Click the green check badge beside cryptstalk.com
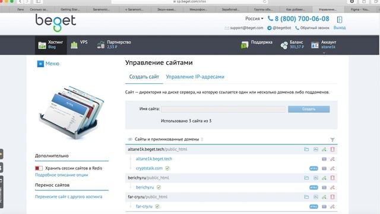This screenshot has height=214, width=380. point(167,168)
